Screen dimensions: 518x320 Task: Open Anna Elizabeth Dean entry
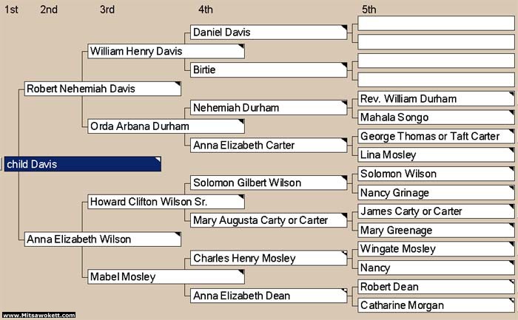pos(269,296)
